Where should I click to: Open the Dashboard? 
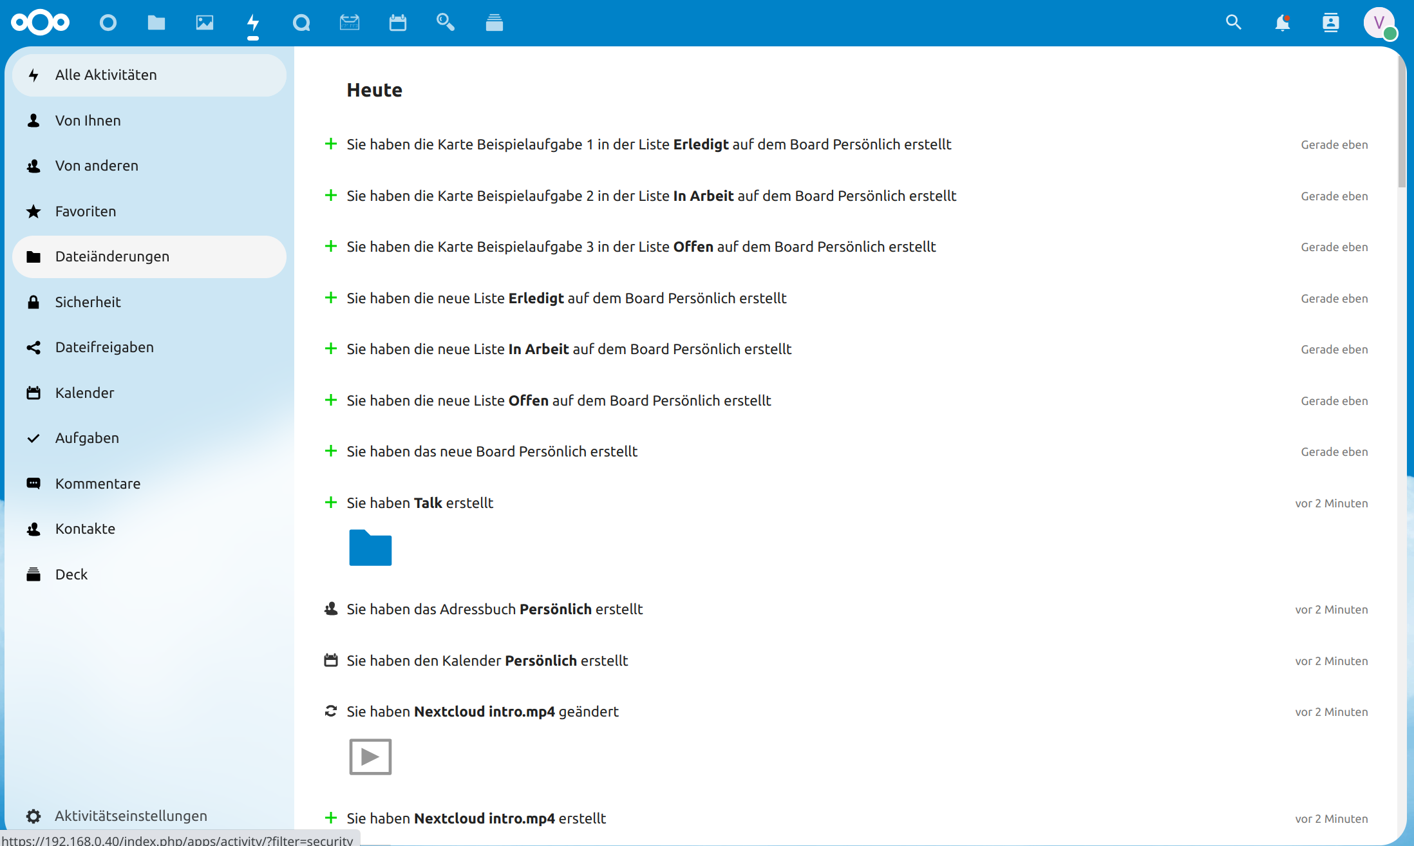coord(108,23)
